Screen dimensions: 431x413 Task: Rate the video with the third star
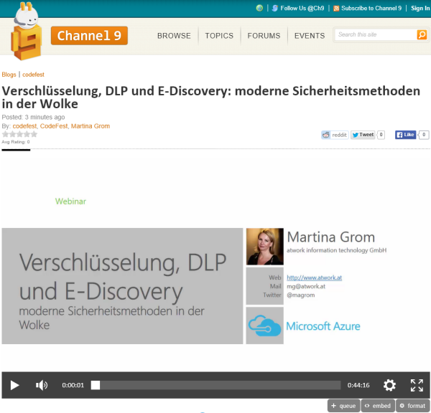tap(19, 134)
